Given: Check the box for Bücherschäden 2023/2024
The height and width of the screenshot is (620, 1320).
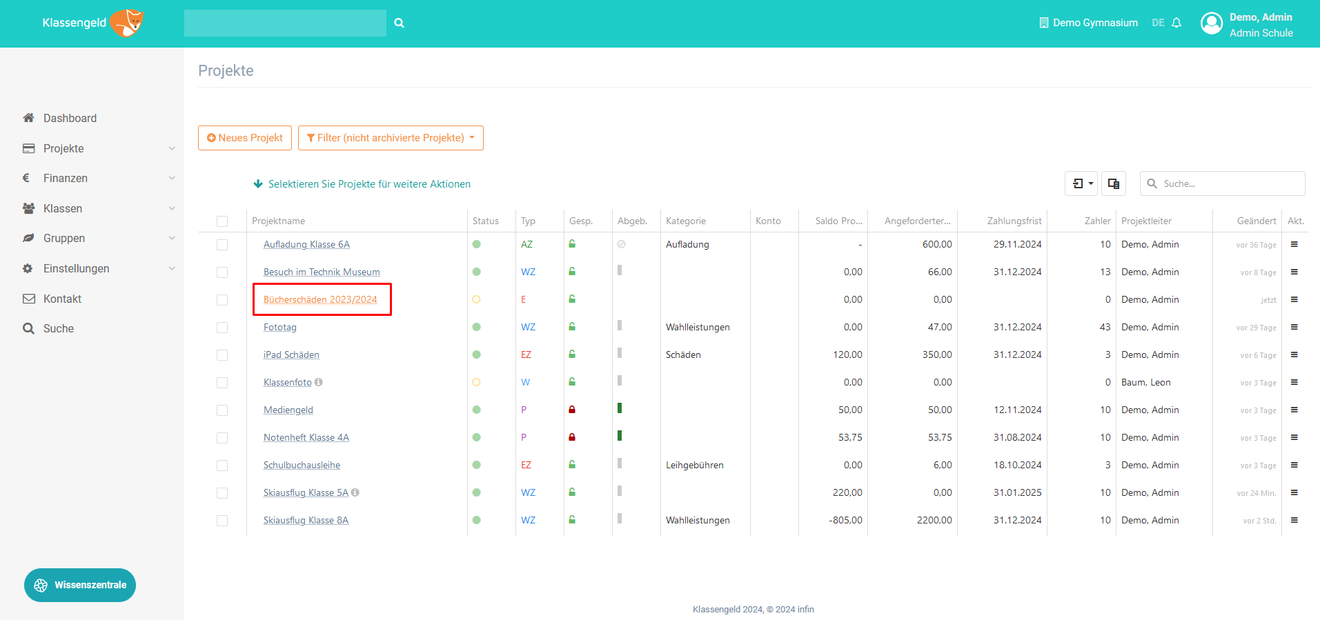Looking at the screenshot, I should click(222, 300).
